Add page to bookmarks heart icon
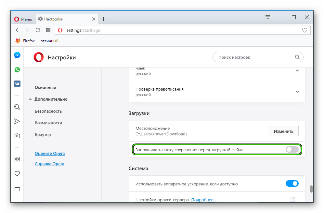Screen dimensions: 324x213 (x=305, y=30)
